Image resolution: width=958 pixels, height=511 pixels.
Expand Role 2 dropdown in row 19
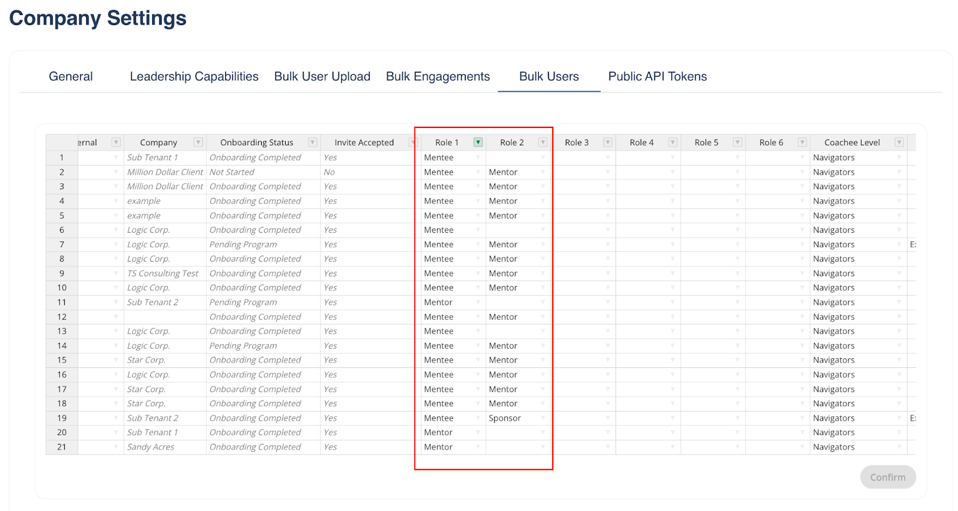point(542,418)
